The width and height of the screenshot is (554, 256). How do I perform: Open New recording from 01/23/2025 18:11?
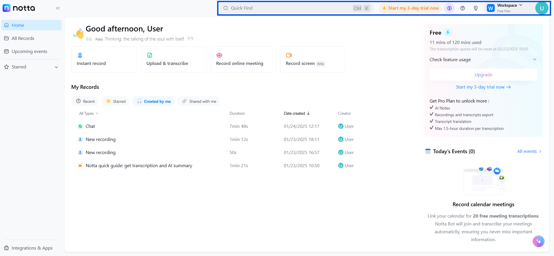pyautogui.click(x=100, y=139)
